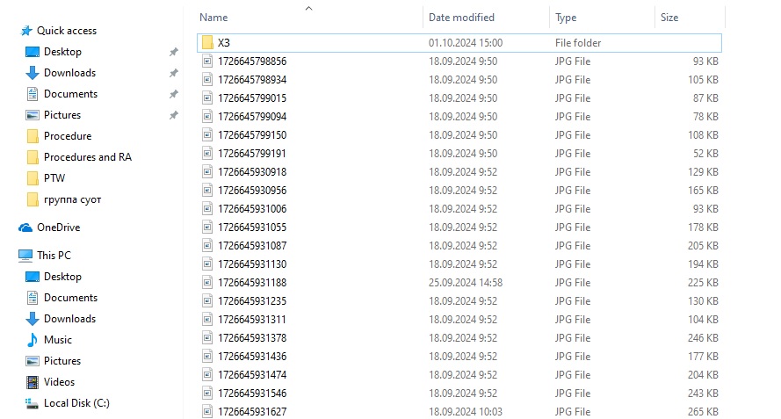This screenshot has width=781, height=419.
Task: Click the 265 KB size value
Action: tap(703, 411)
